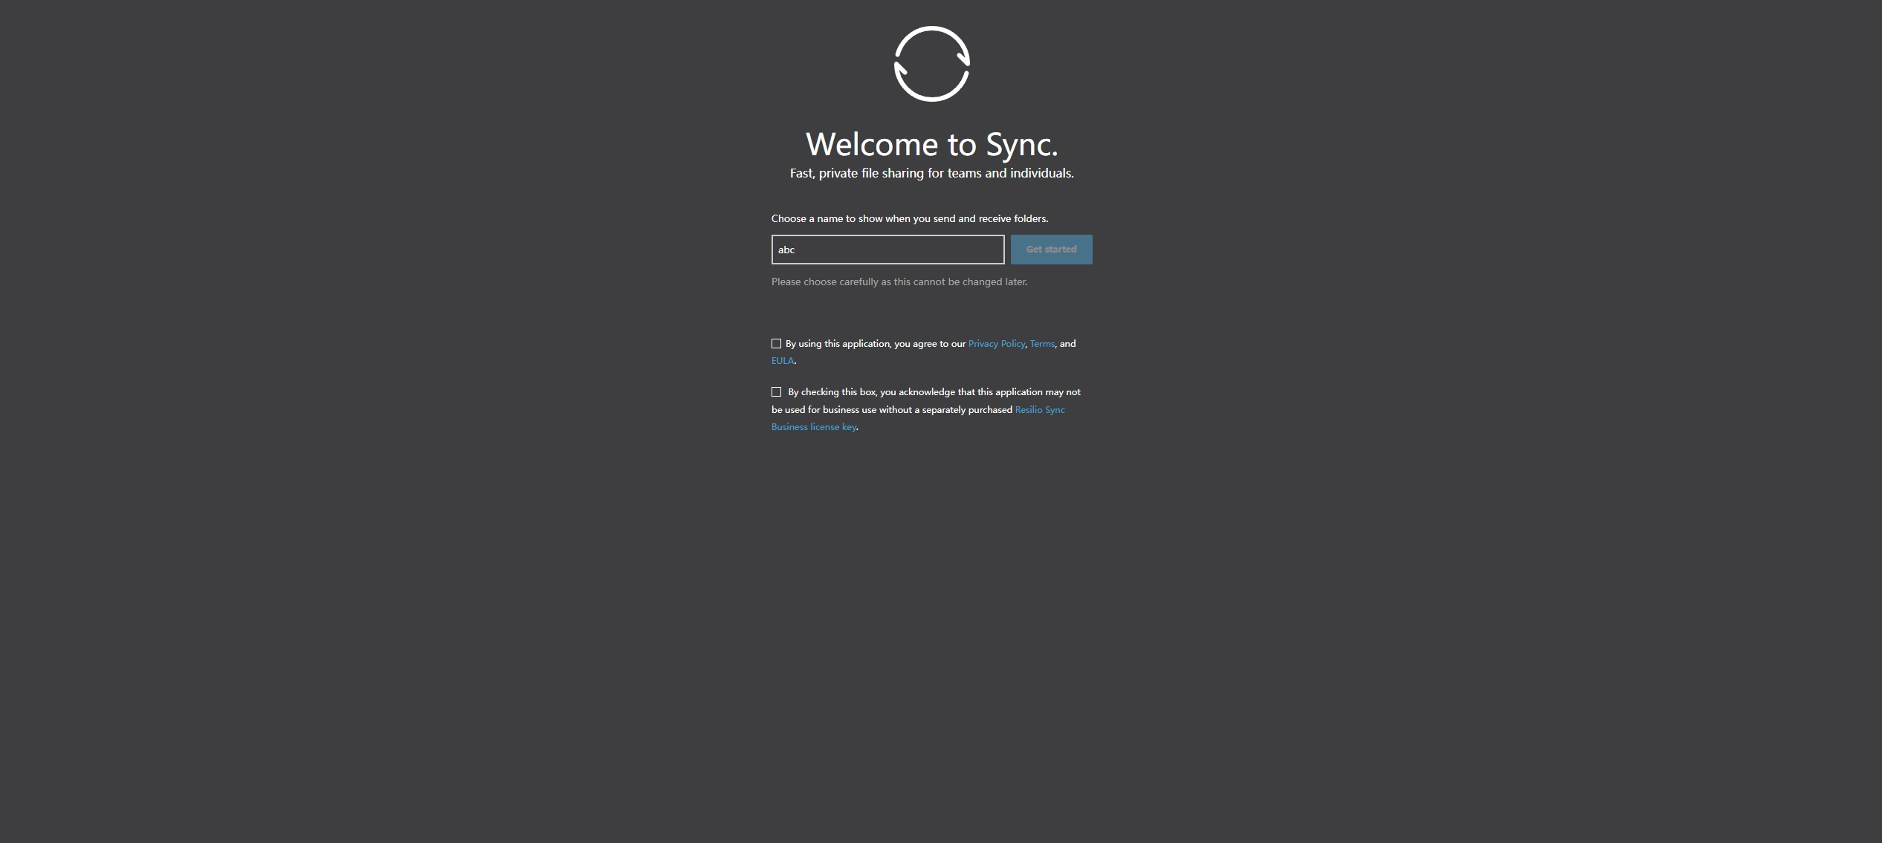Open the Terms link

(1042, 343)
